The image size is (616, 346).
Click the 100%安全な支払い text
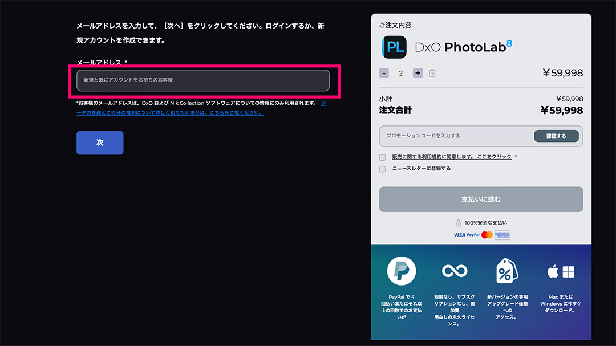485,223
